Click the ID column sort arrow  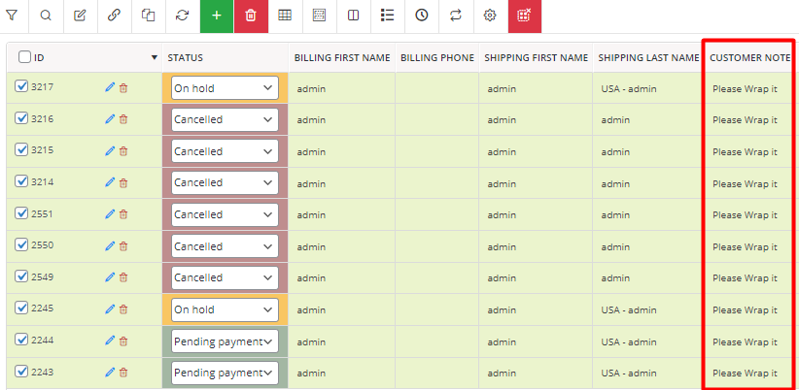(x=155, y=58)
